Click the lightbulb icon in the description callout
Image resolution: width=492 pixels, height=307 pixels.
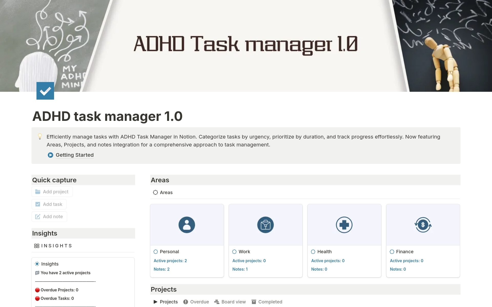coord(40,136)
